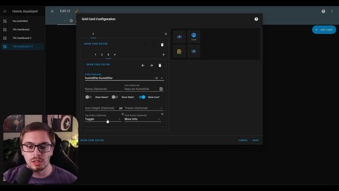Click the home view tab icon
Screen dimensions: 339x191
point(71,21)
